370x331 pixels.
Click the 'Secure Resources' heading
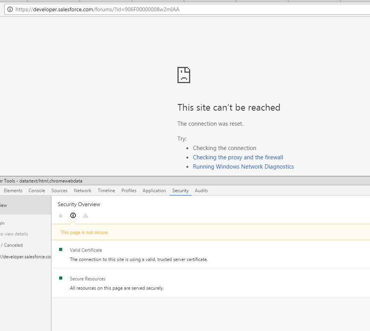click(87, 279)
